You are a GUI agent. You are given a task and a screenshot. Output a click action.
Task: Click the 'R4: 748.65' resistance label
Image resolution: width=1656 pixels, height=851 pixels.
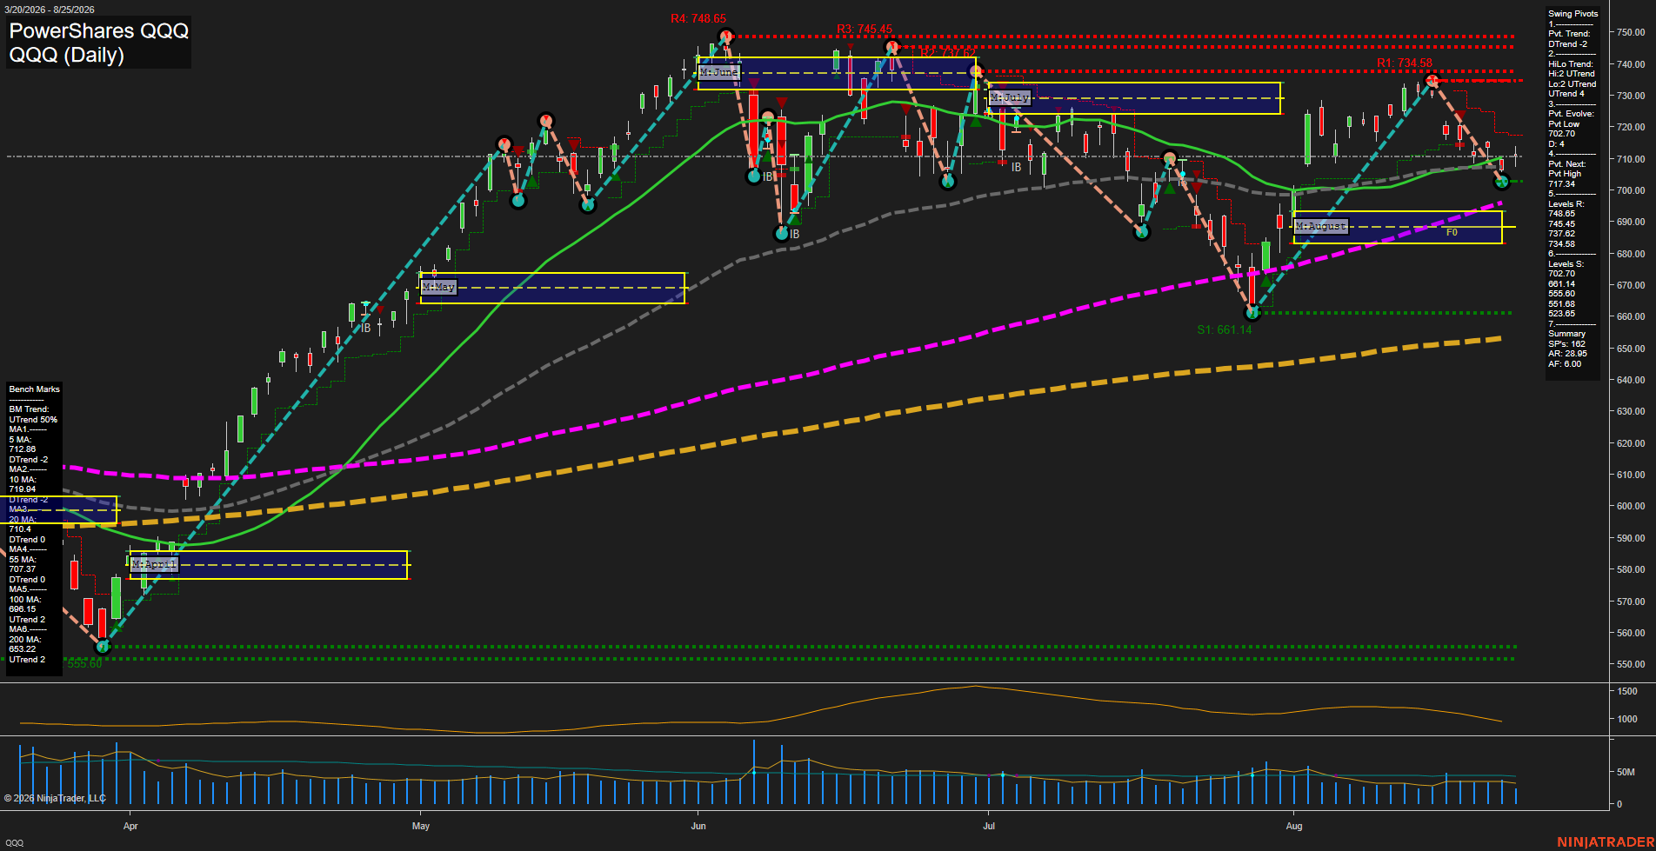click(x=698, y=18)
